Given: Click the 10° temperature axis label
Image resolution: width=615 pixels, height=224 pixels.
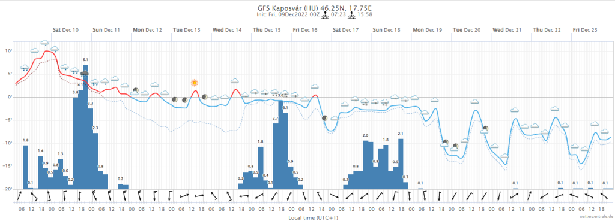Looking at the screenshot, I should pyautogui.click(x=8, y=51).
